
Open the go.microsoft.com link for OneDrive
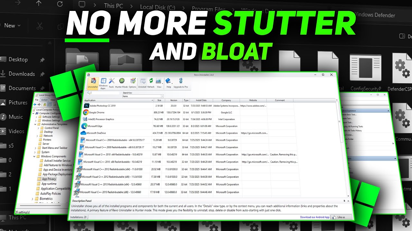[254, 133]
